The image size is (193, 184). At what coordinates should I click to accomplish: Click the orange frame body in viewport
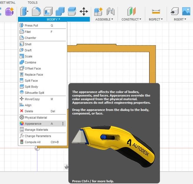tap(111, 49)
